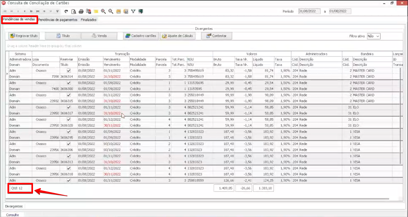
Task: Click the Contestar button
Action: pos(217,36)
